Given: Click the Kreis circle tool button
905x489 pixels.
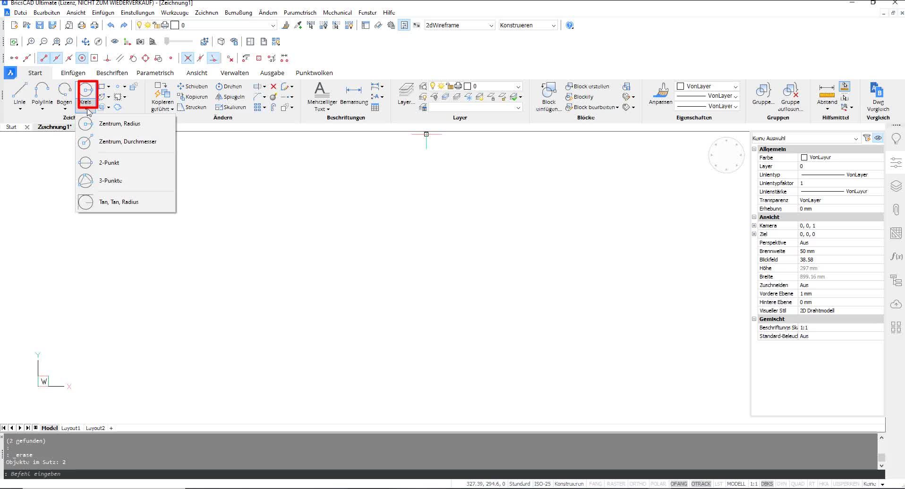Looking at the screenshot, I should [86, 94].
